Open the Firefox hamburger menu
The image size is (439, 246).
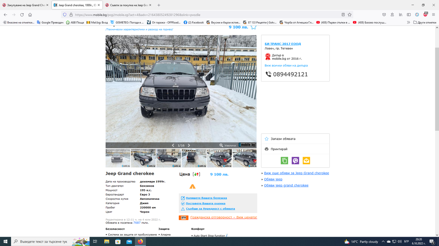click(433, 15)
